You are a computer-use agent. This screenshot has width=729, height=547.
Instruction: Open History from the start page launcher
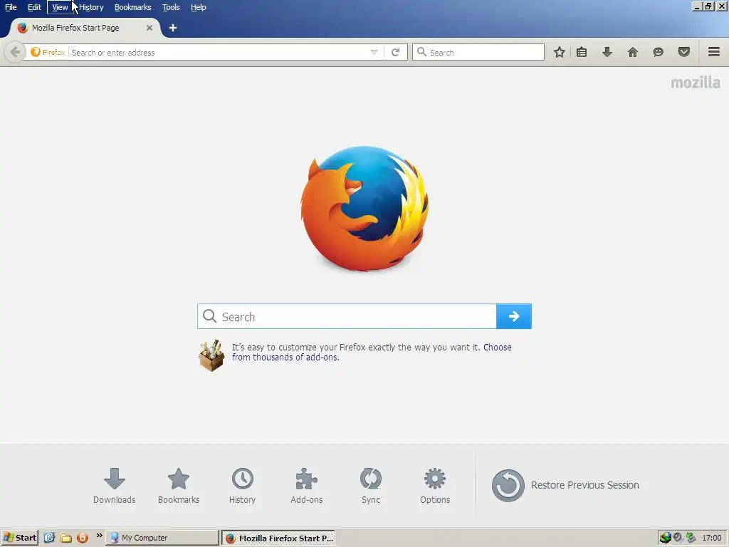(x=242, y=486)
